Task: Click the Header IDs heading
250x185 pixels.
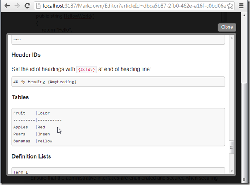Action: [26, 55]
